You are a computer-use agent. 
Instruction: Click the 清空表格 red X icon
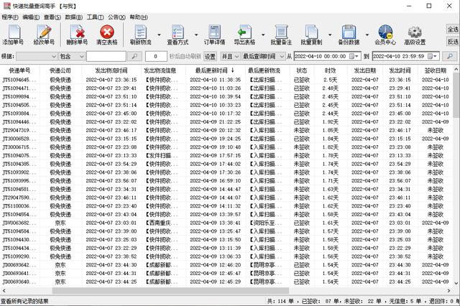(x=107, y=34)
